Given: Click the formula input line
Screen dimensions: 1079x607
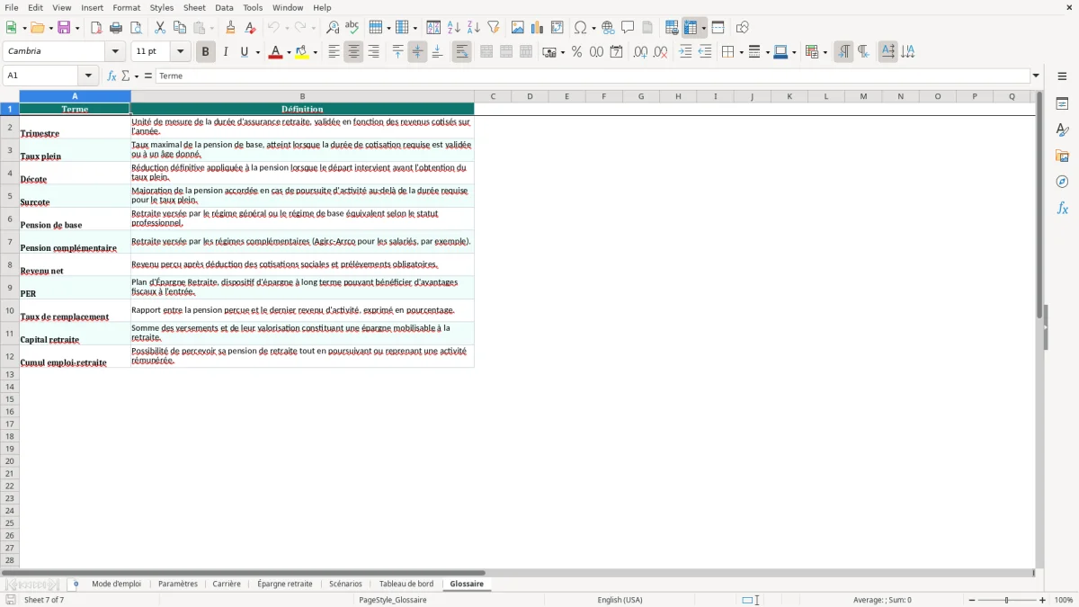Looking at the screenshot, I should (x=593, y=76).
